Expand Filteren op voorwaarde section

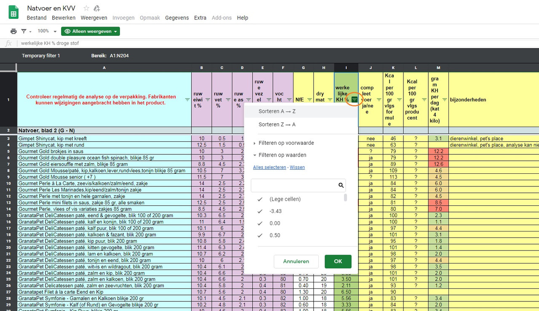pos(283,143)
